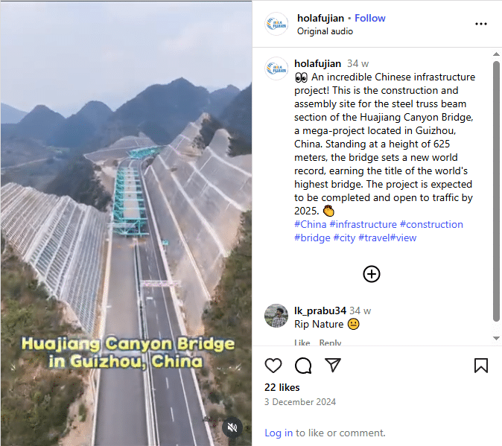This screenshot has width=502, height=446.
Task: Click the Log in link
Action: point(279,433)
